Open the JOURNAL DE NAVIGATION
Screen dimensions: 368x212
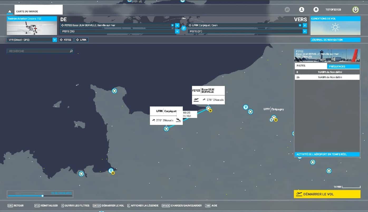click(x=335, y=40)
